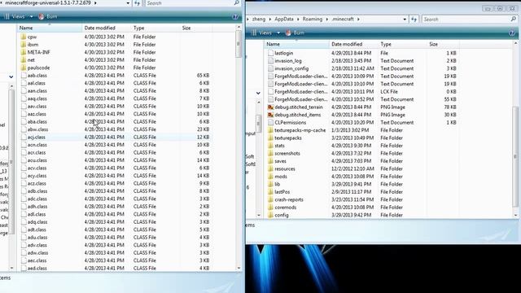Select the CLPermissions text document icon
Viewport: 521px width, 293px height.
[x=270, y=123]
